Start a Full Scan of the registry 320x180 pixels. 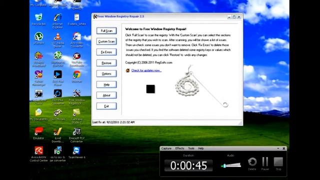pos(106,31)
